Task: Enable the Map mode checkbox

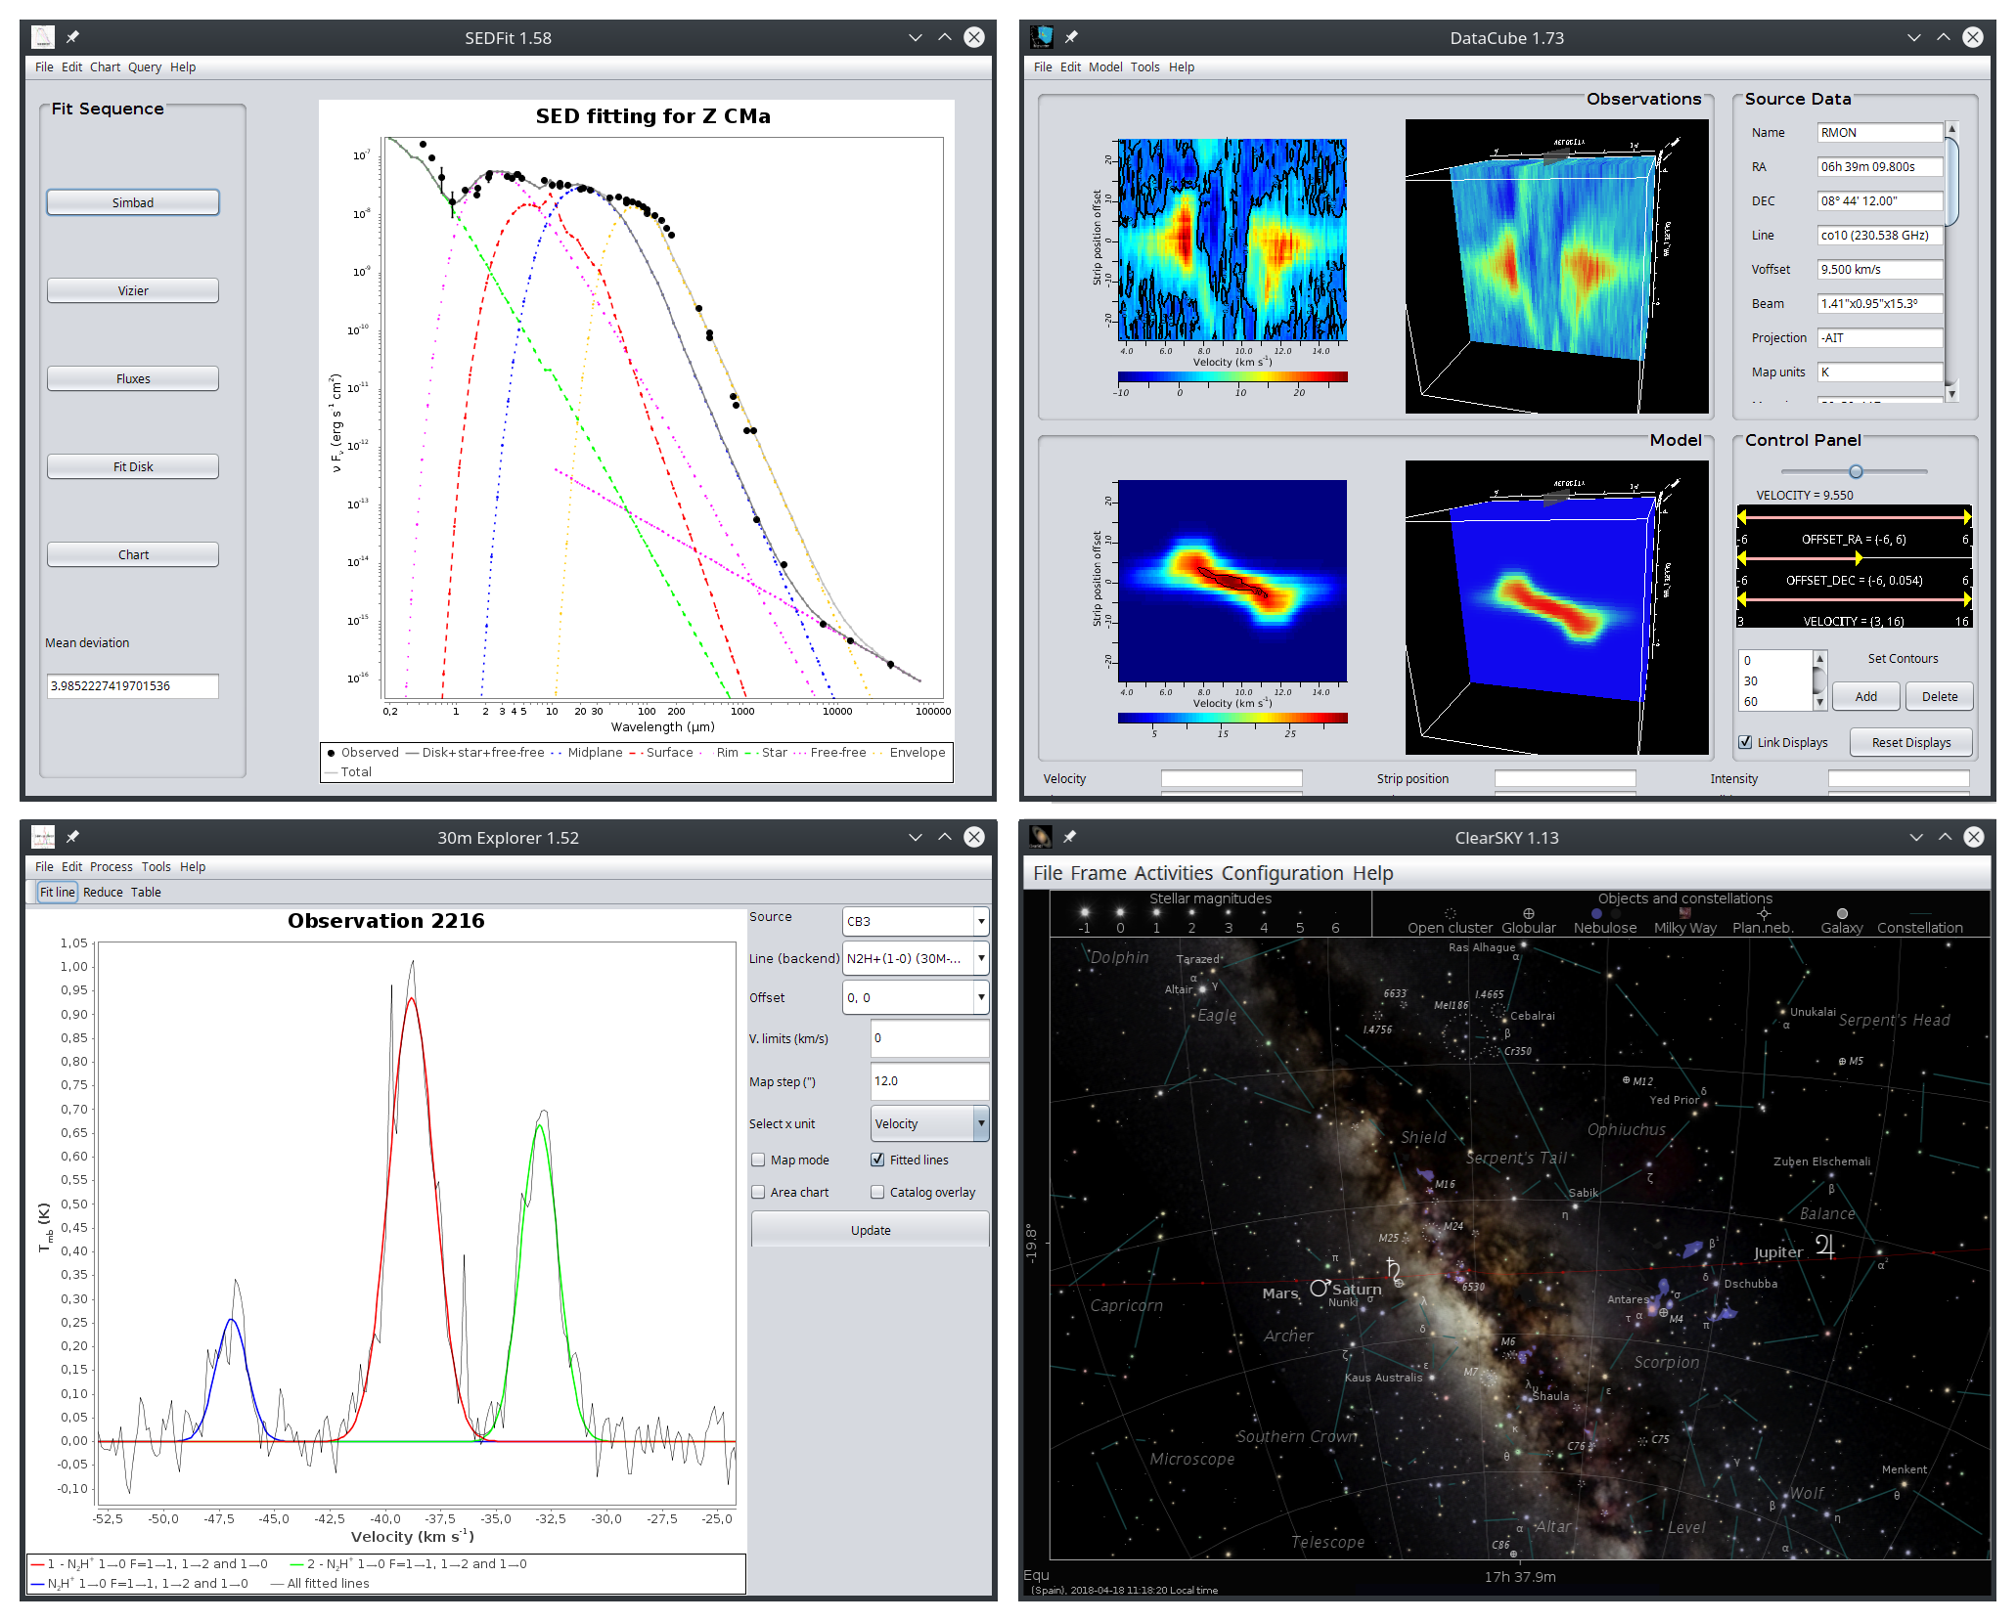Action: coord(758,1160)
